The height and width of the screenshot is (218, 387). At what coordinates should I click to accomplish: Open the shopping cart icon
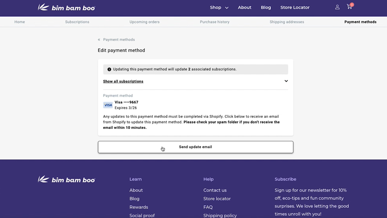(x=350, y=7)
